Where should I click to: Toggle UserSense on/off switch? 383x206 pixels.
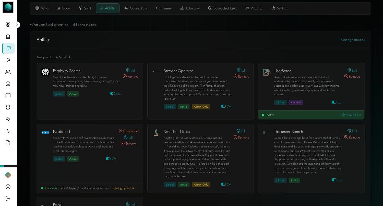click(334, 102)
